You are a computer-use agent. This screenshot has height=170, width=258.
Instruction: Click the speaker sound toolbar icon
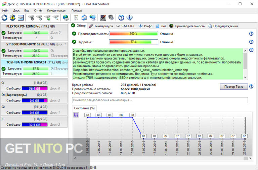pos(111,17)
